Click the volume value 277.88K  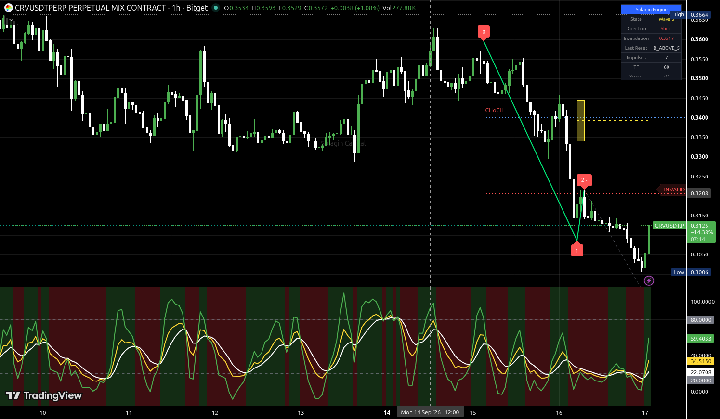click(405, 8)
